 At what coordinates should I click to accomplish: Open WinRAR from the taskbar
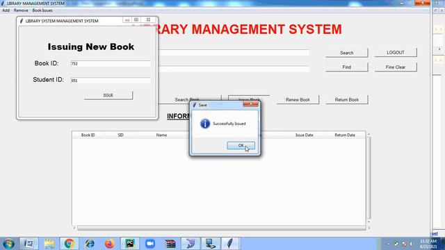tap(170, 244)
